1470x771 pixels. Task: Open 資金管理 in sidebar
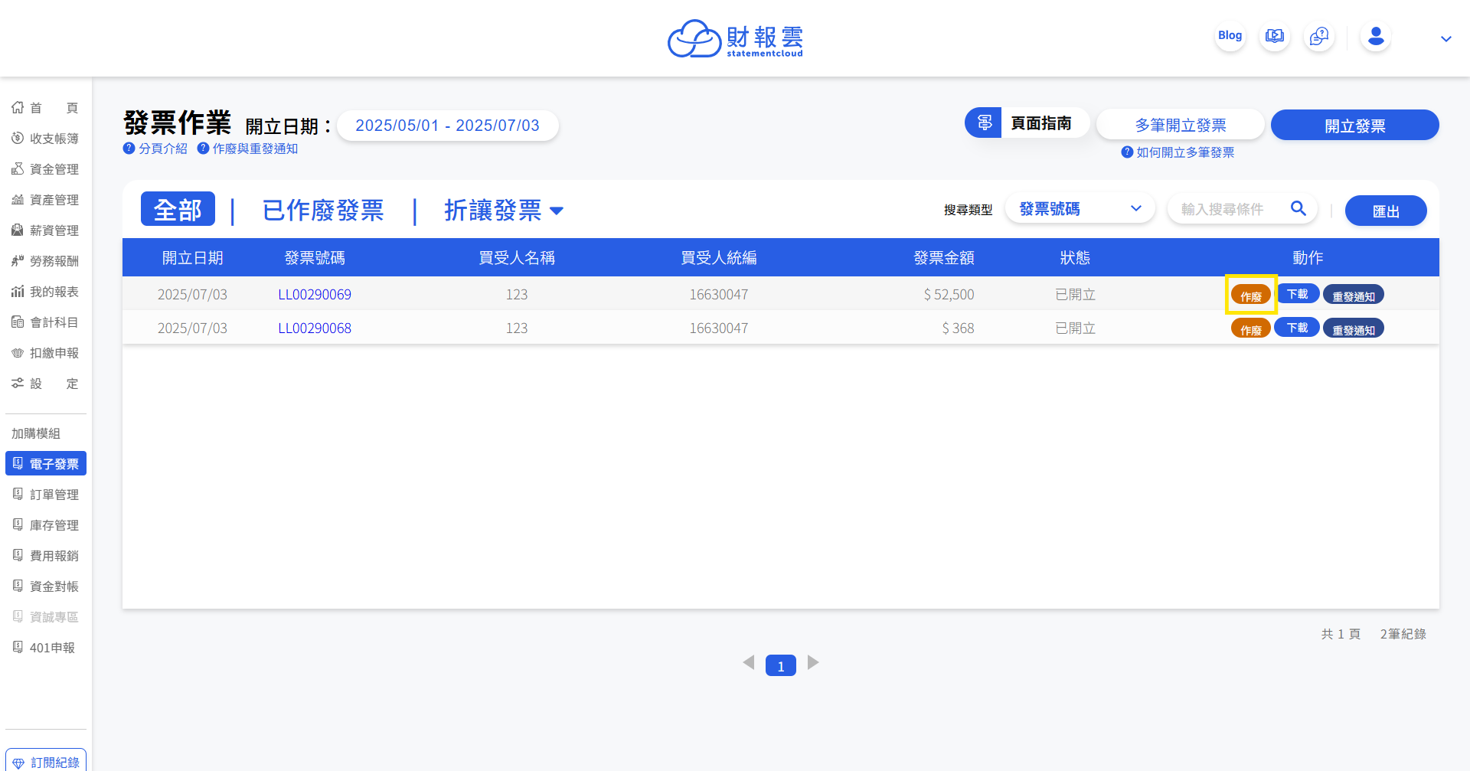pos(45,169)
